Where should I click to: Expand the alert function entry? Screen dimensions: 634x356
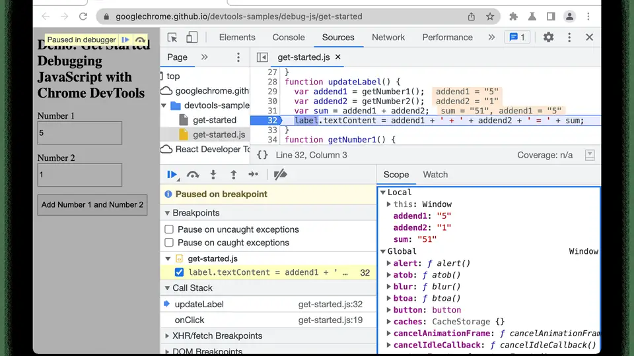point(388,263)
